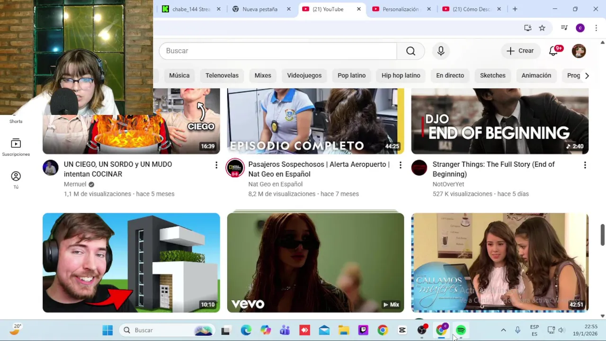
Task: Switch to the Nueva pestaña tab
Action: pos(260,9)
